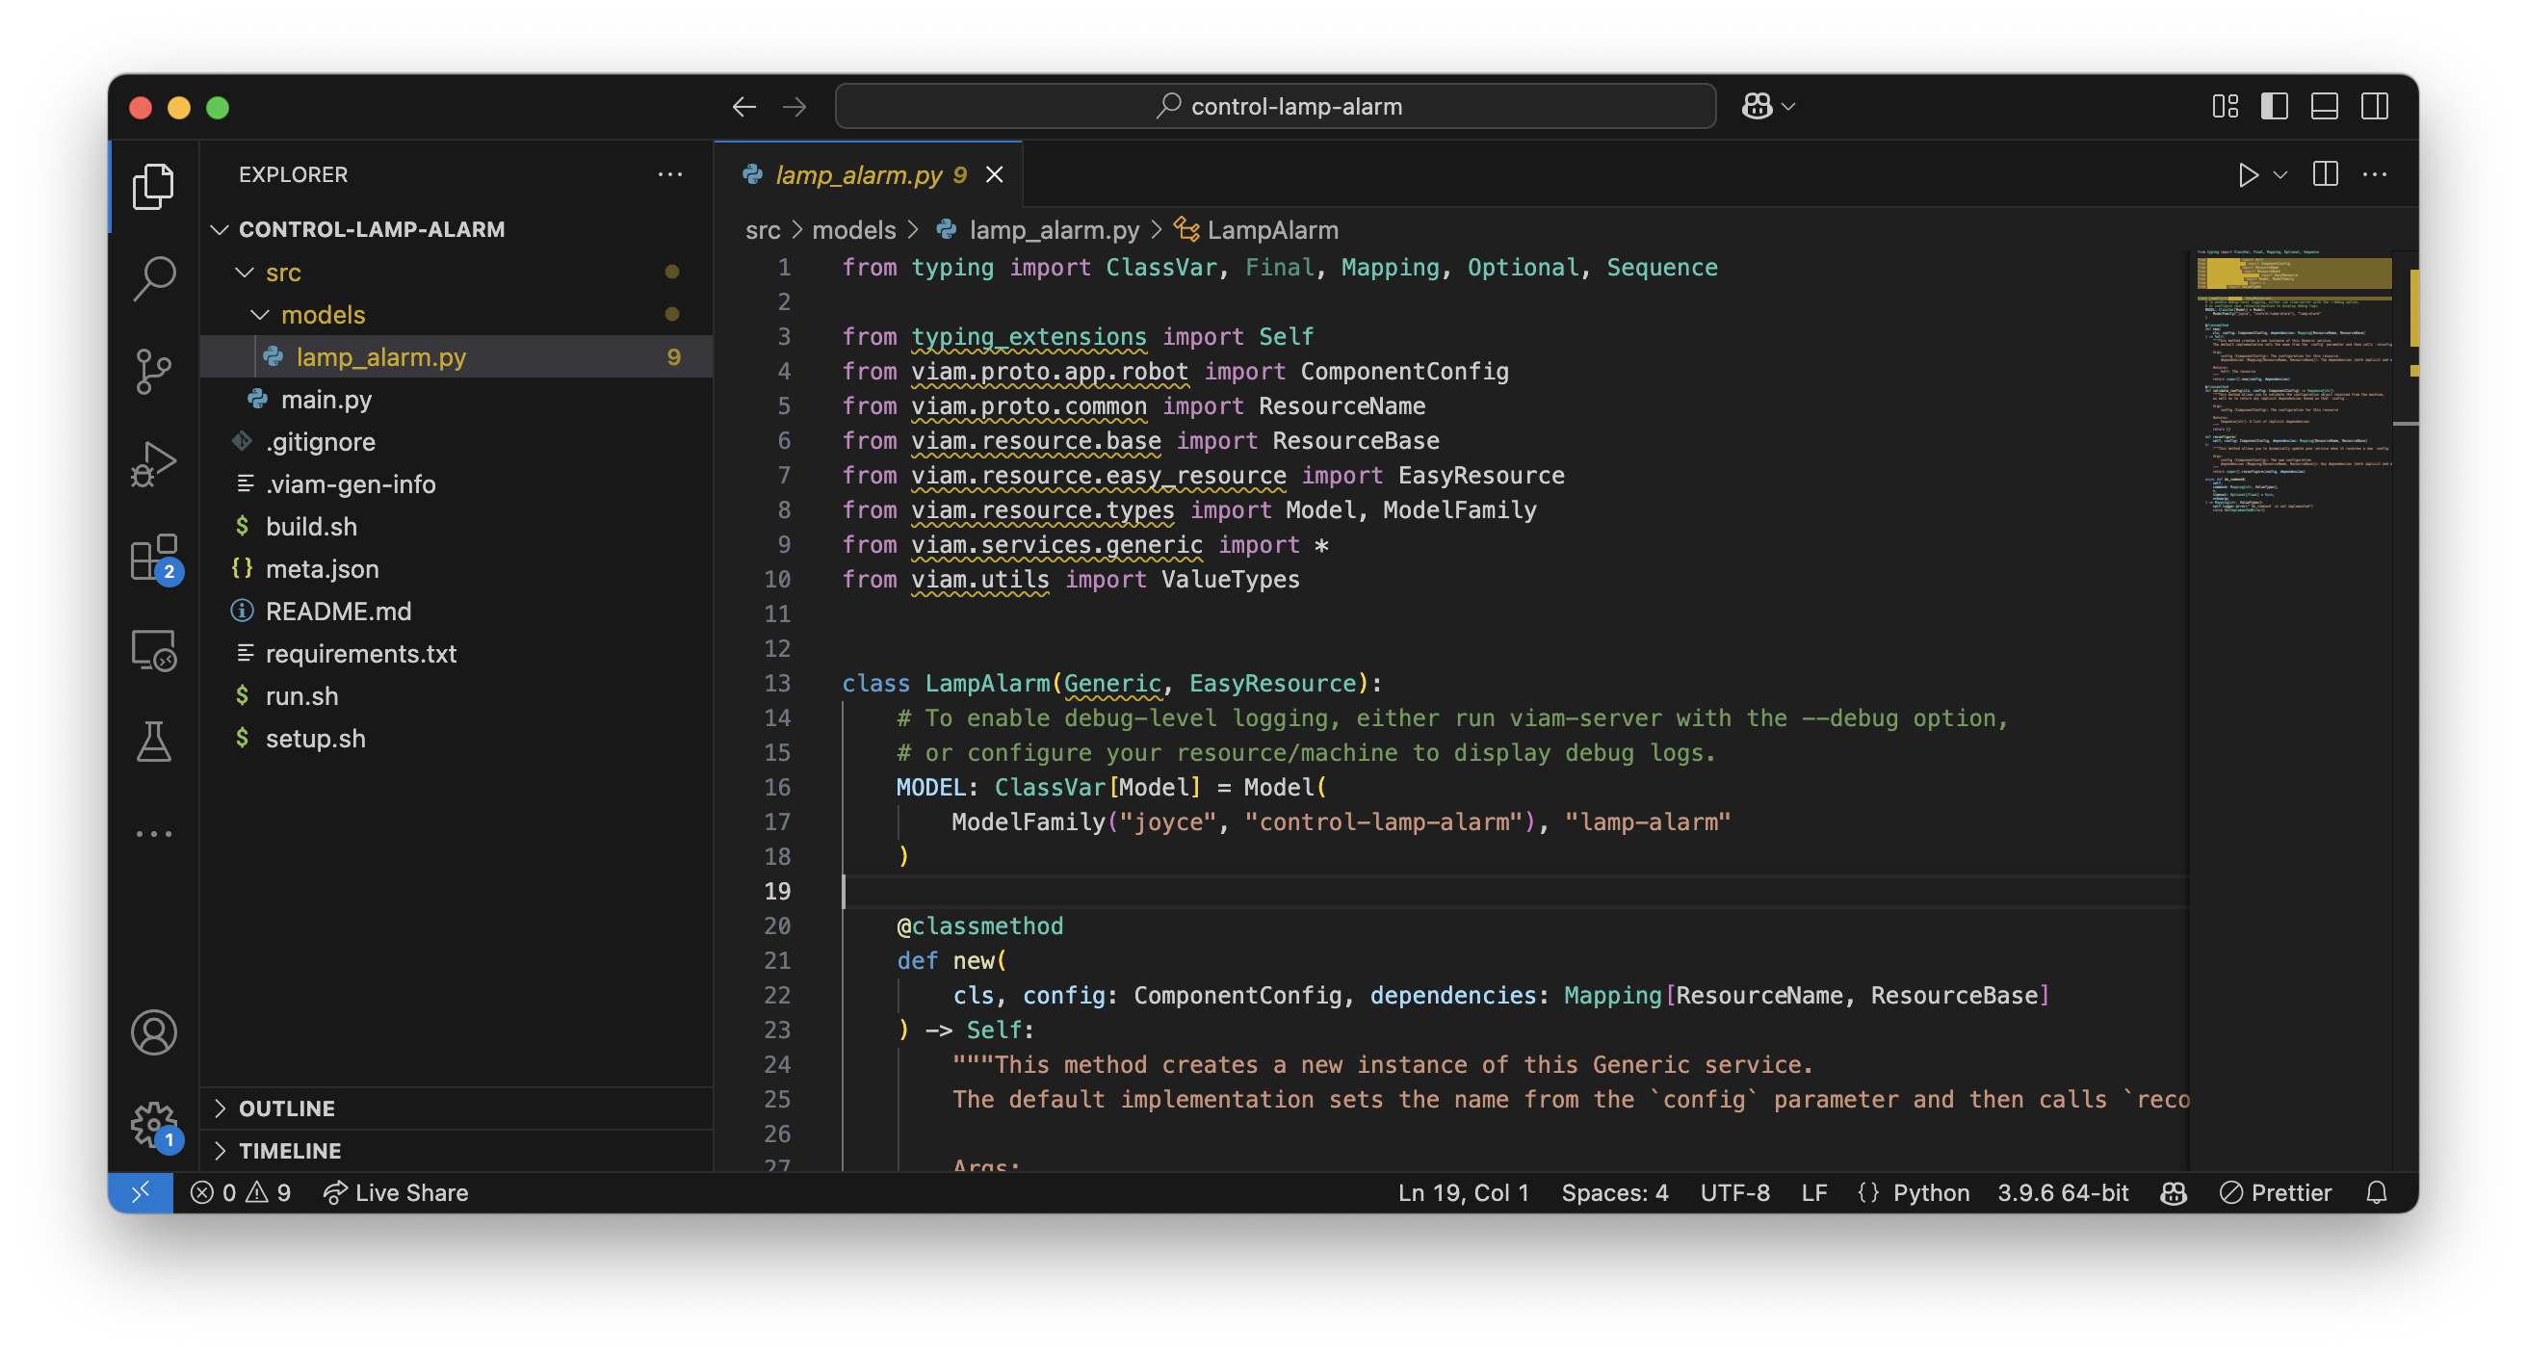Click line number 19 in the gutter

click(x=777, y=891)
